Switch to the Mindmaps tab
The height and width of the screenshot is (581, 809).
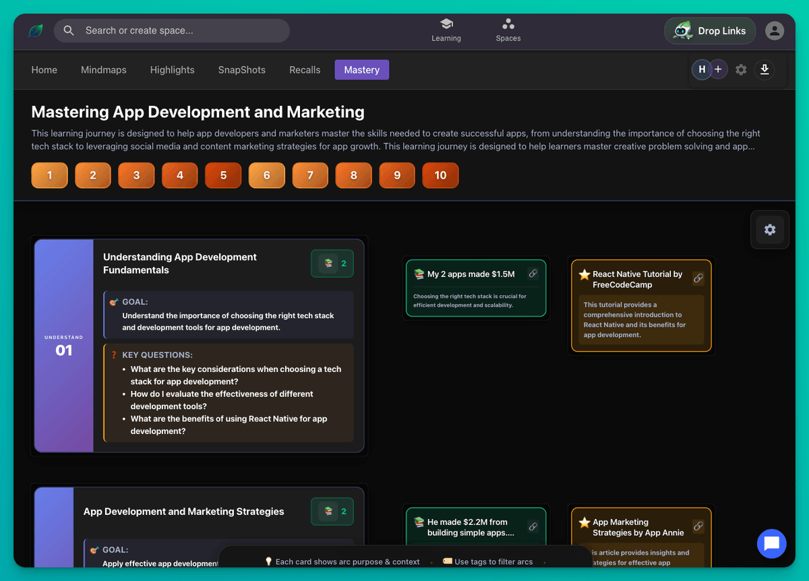pos(103,70)
